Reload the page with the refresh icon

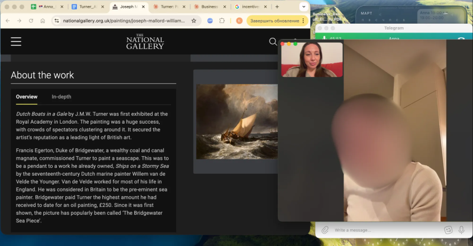pyautogui.click(x=31, y=21)
